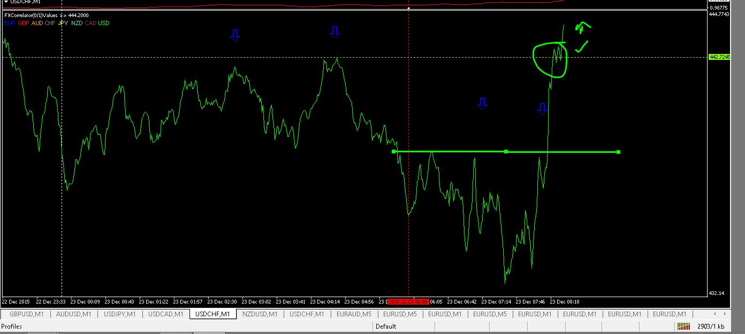Screen dimensions: 745x334
Task: Switch to the NZDUSD,M1 chart tab
Action: pyautogui.click(x=260, y=314)
